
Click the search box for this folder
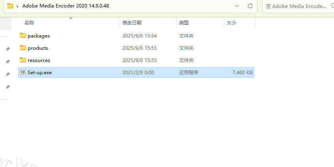[x=298, y=6]
